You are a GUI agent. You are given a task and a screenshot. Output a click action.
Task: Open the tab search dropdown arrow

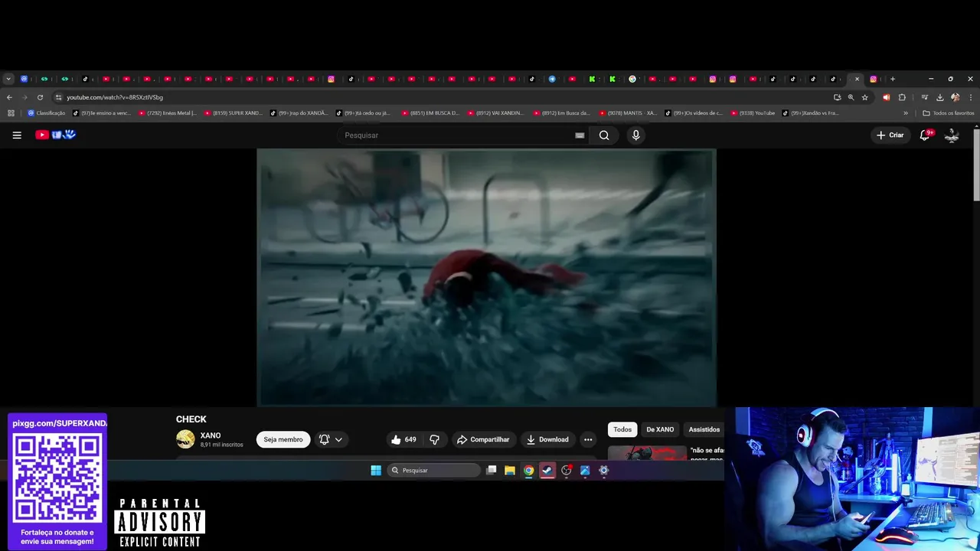(x=8, y=79)
